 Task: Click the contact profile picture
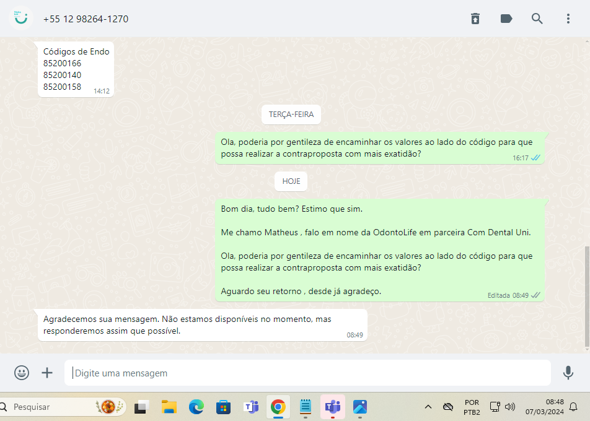[21, 19]
